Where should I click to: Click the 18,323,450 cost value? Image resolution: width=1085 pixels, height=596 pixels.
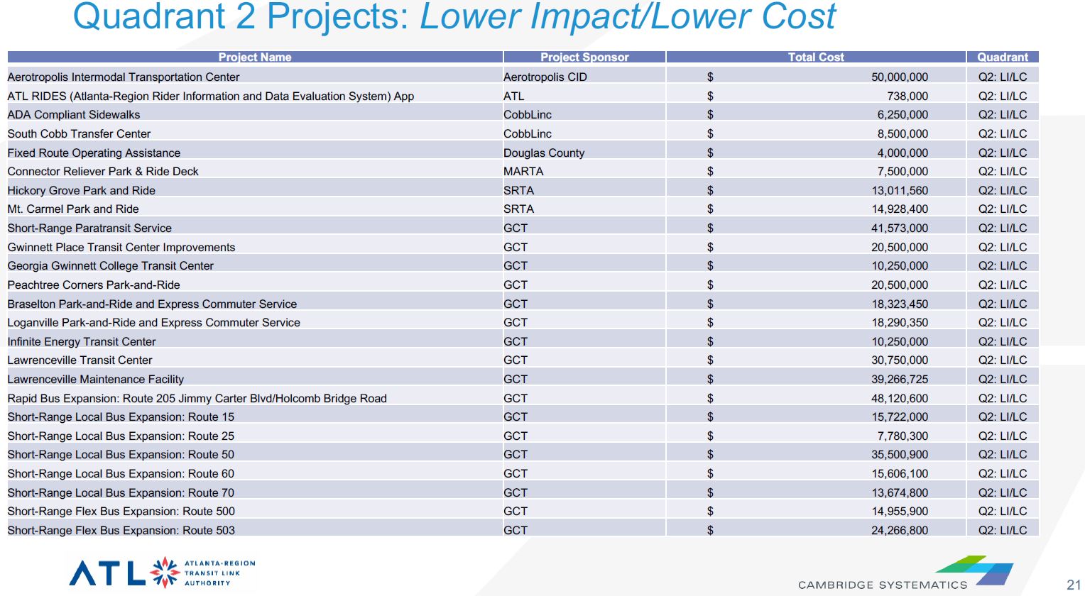(900, 304)
